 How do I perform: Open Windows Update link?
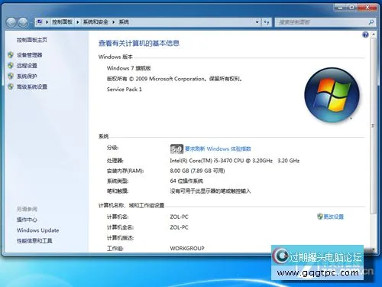point(37,230)
